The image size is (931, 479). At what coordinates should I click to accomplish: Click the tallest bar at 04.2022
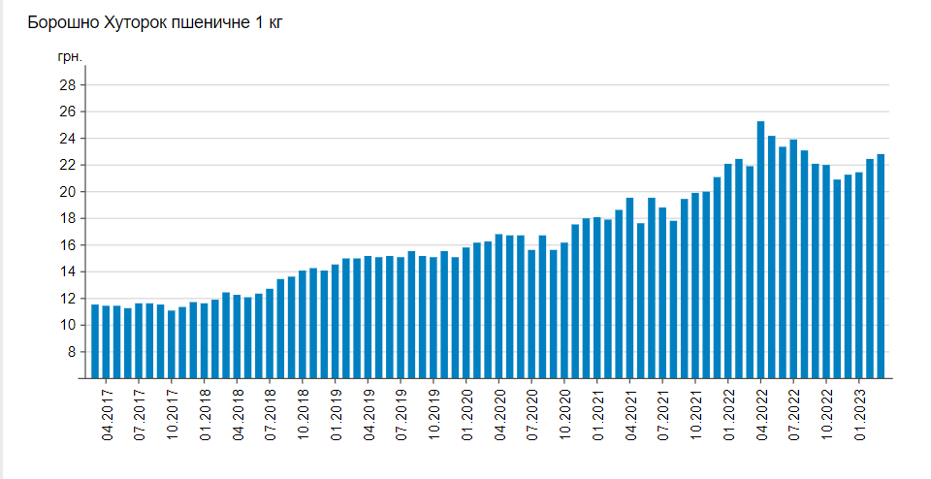(x=760, y=249)
